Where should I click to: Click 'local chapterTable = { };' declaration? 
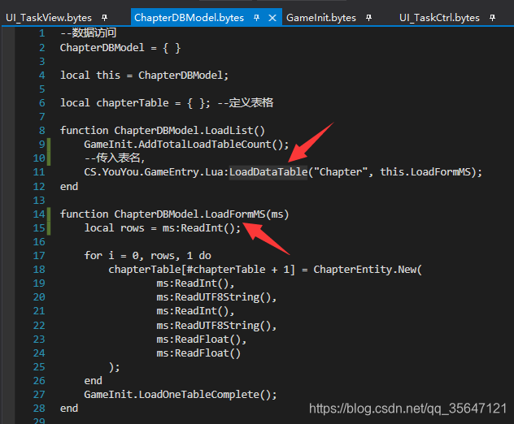[x=135, y=103]
